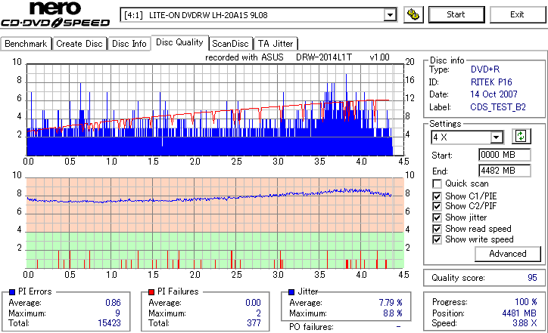Go to the Disc Info tab
This screenshot has width=548, height=333.
(129, 44)
